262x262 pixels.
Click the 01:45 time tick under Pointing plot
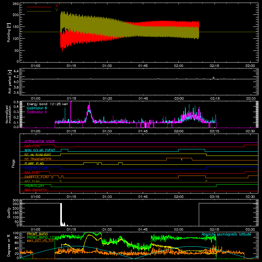point(143,66)
